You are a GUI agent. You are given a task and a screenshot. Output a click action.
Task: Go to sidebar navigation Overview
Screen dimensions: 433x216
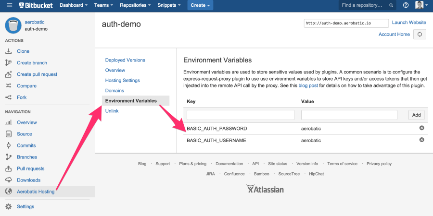(27, 122)
